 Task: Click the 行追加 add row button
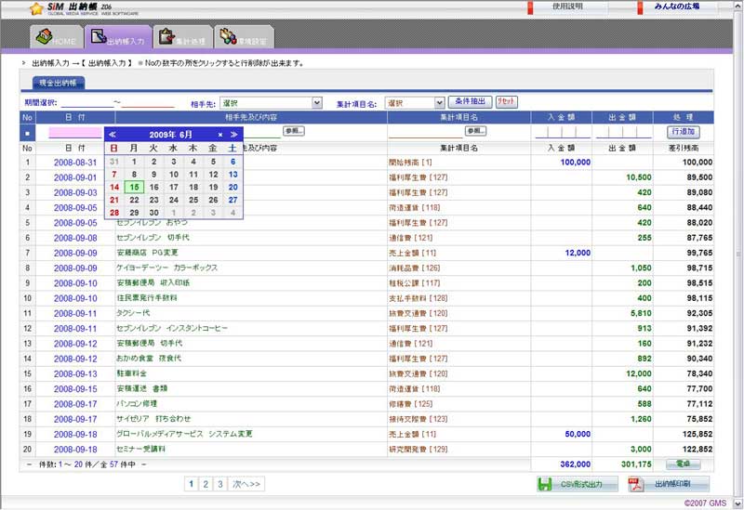(x=684, y=132)
